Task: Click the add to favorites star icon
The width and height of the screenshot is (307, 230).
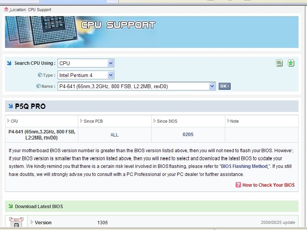Action: click(291, 63)
